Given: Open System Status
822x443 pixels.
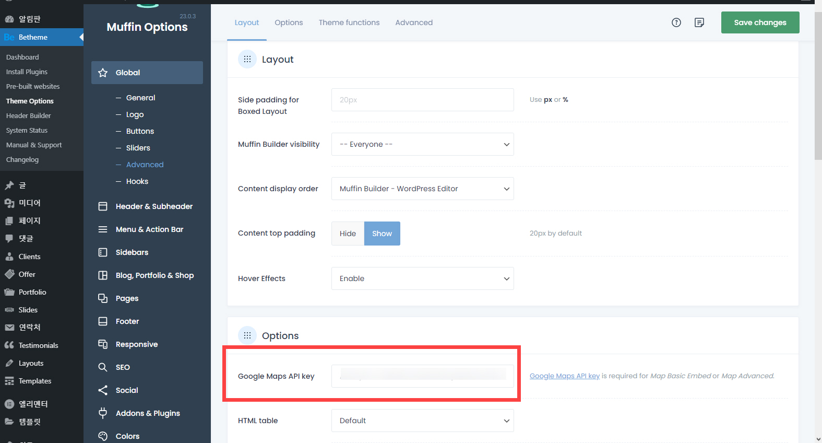Looking at the screenshot, I should (27, 130).
